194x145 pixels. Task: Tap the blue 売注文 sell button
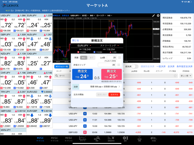(82, 75)
